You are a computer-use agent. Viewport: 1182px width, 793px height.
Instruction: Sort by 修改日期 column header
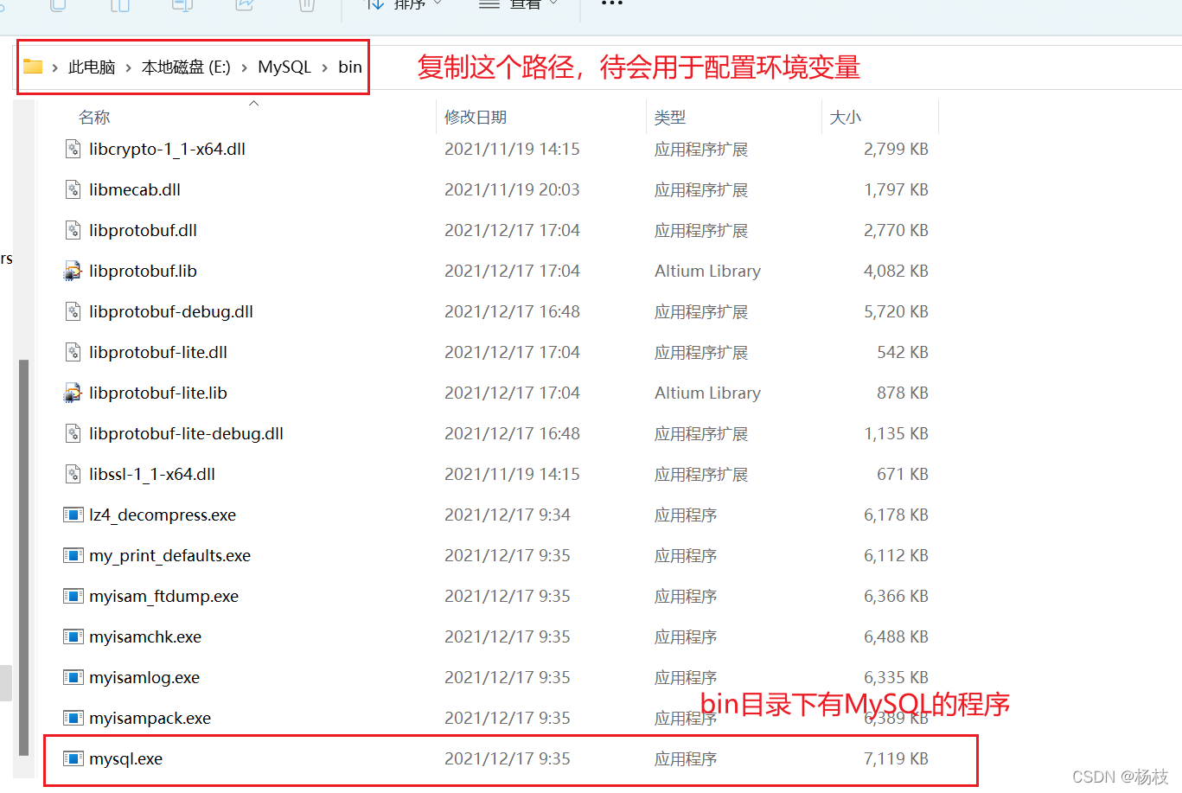click(x=476, y=118)
